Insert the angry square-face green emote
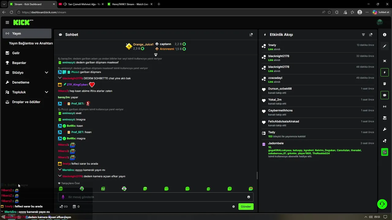Screen dimensions: 392x220 coord(103,189)
